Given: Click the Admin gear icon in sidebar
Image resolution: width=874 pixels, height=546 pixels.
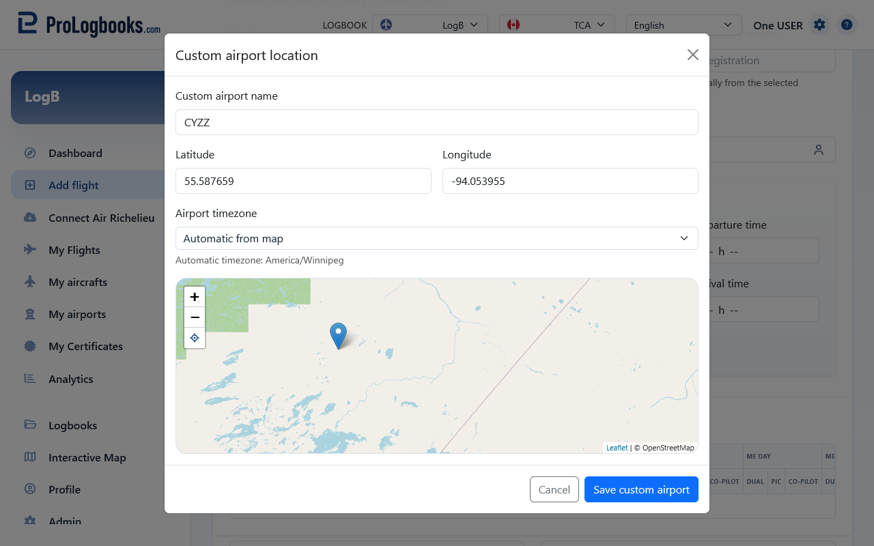Looking at the screenshot, I should coord(30,521).
